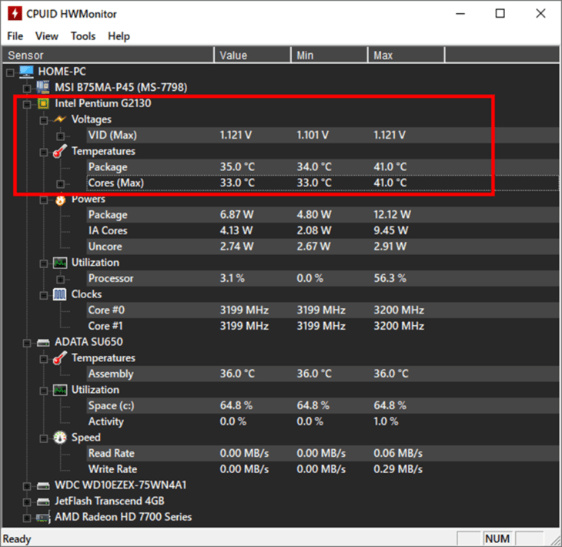The width and height of the screenshot is (562, 547).
Task: Select the Intel Pentium G2130 label
Action: point(103,103)
